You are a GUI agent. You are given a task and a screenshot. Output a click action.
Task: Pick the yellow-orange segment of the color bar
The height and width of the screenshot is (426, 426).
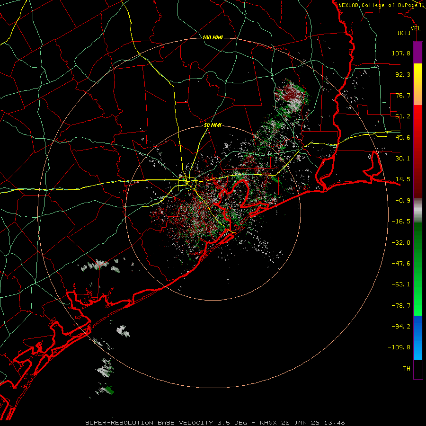point(418,84)
